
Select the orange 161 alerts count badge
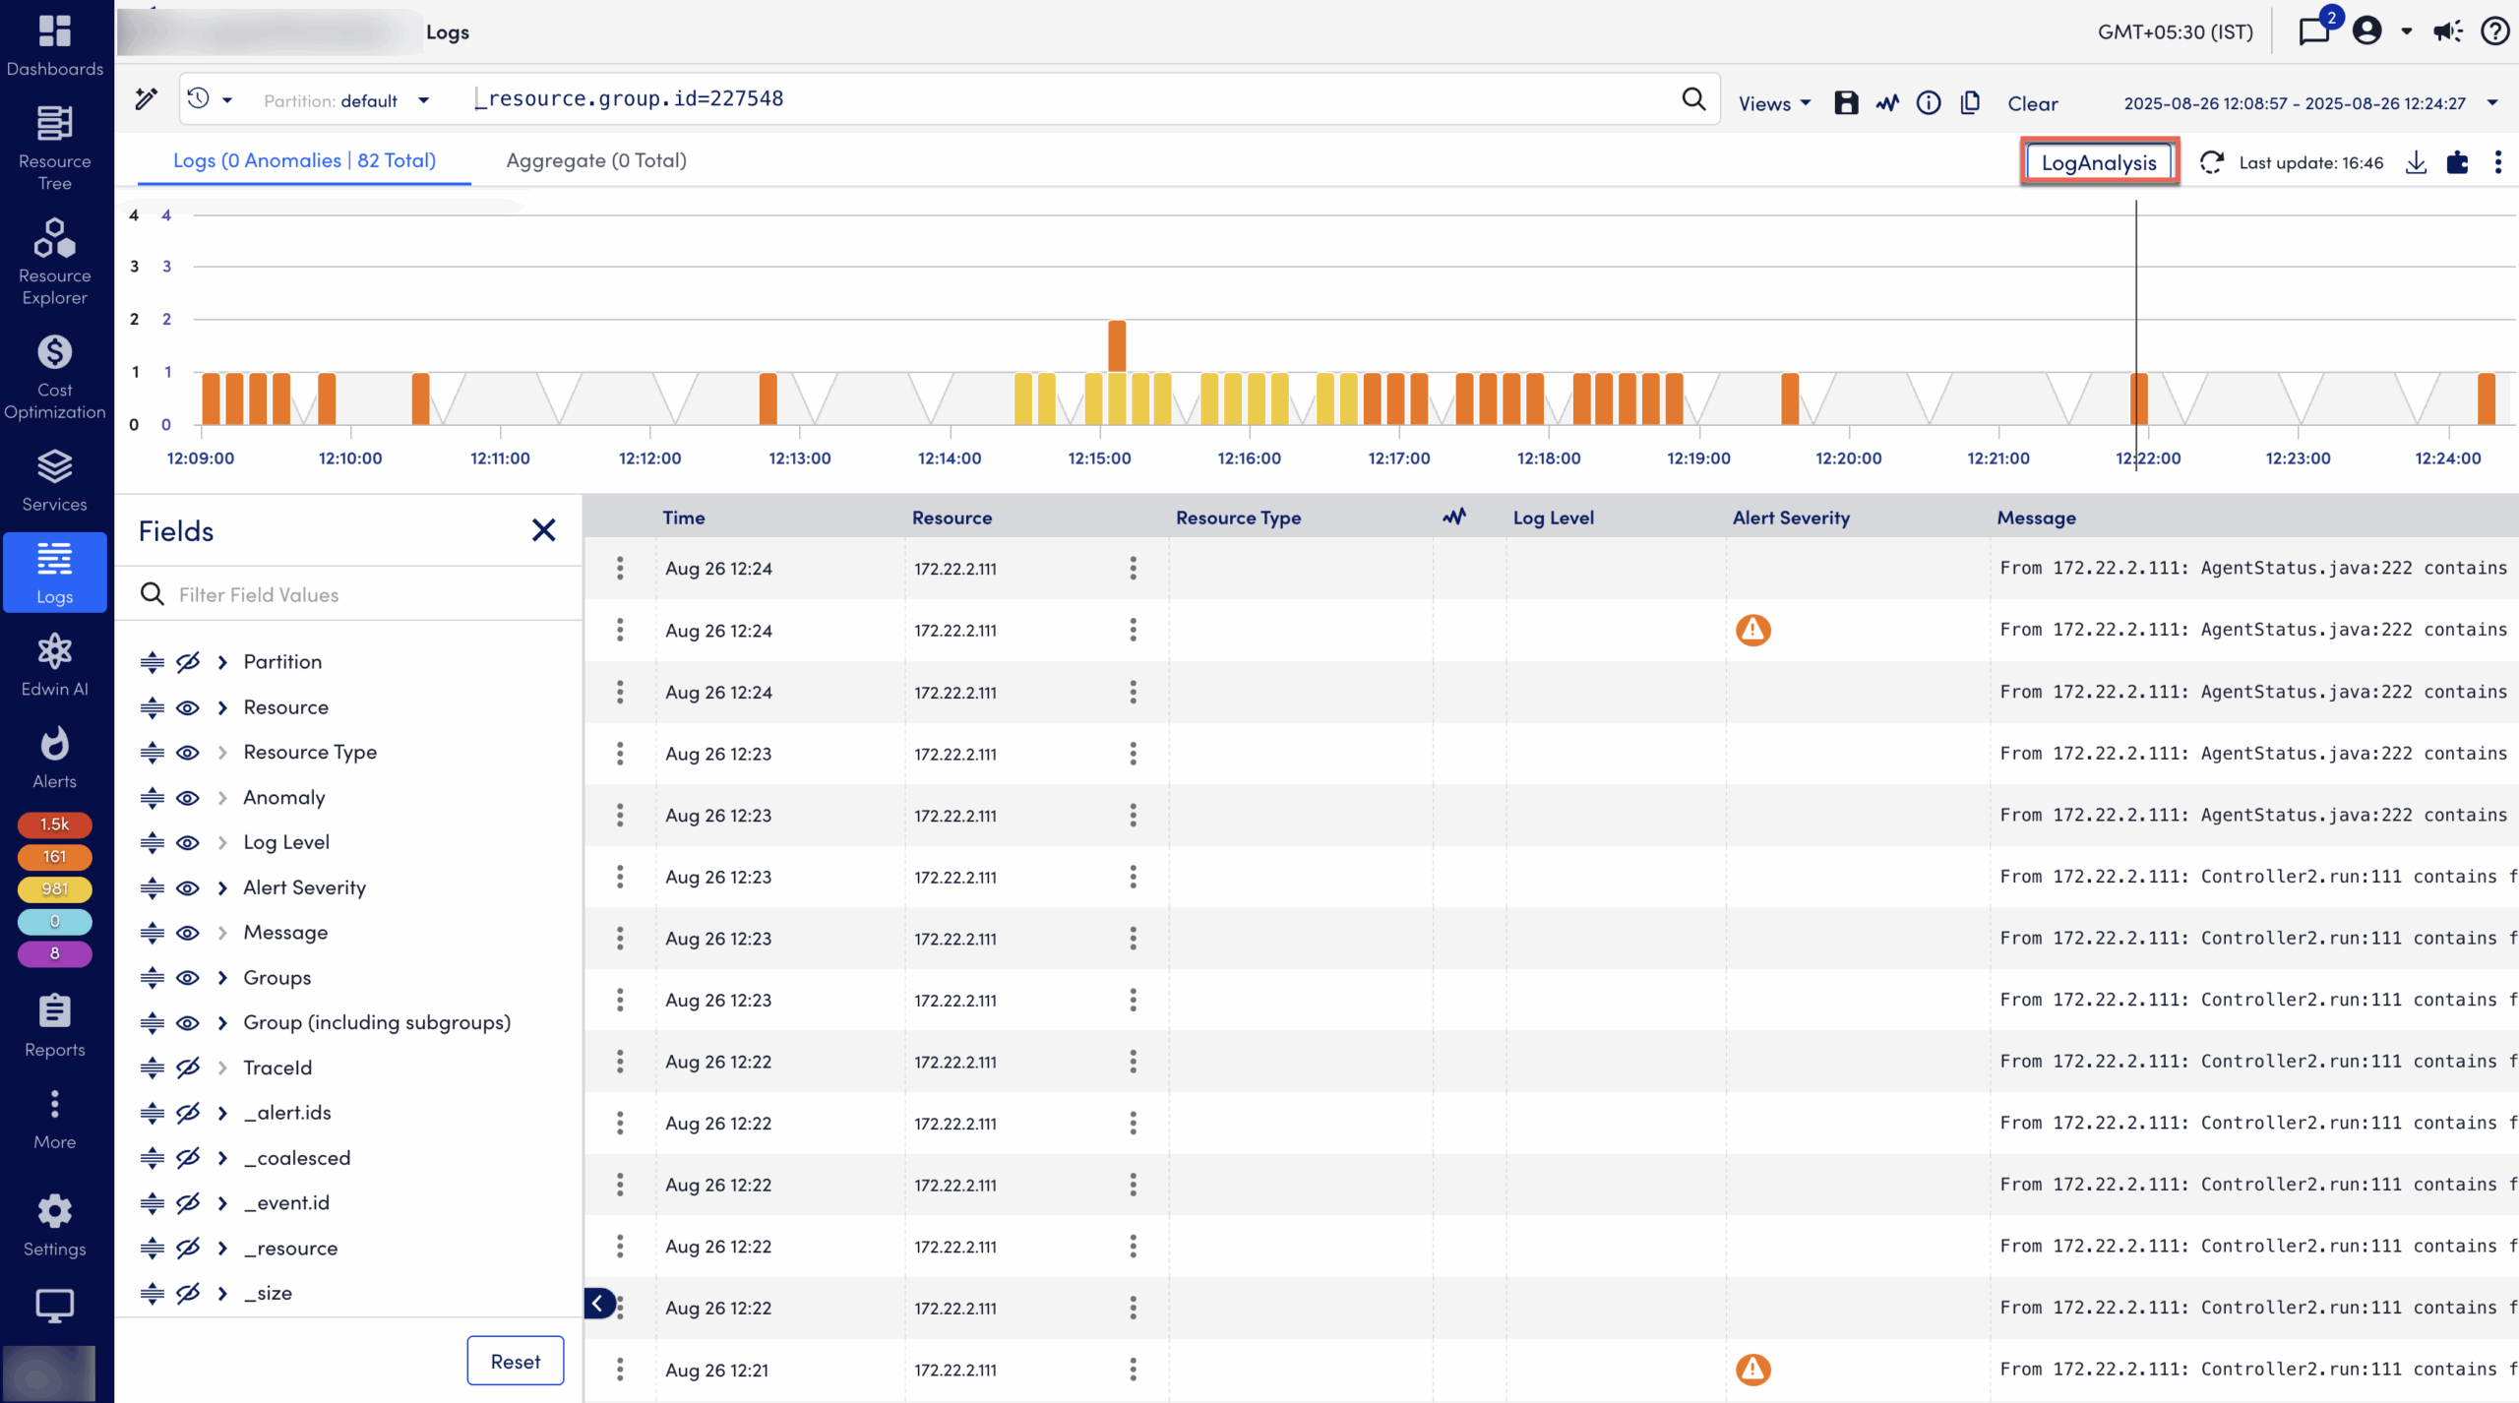coord(54,857)
